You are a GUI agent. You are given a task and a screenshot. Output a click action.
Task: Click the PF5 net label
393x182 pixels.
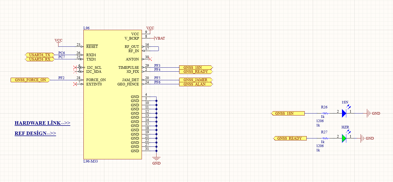click(157, 78)
